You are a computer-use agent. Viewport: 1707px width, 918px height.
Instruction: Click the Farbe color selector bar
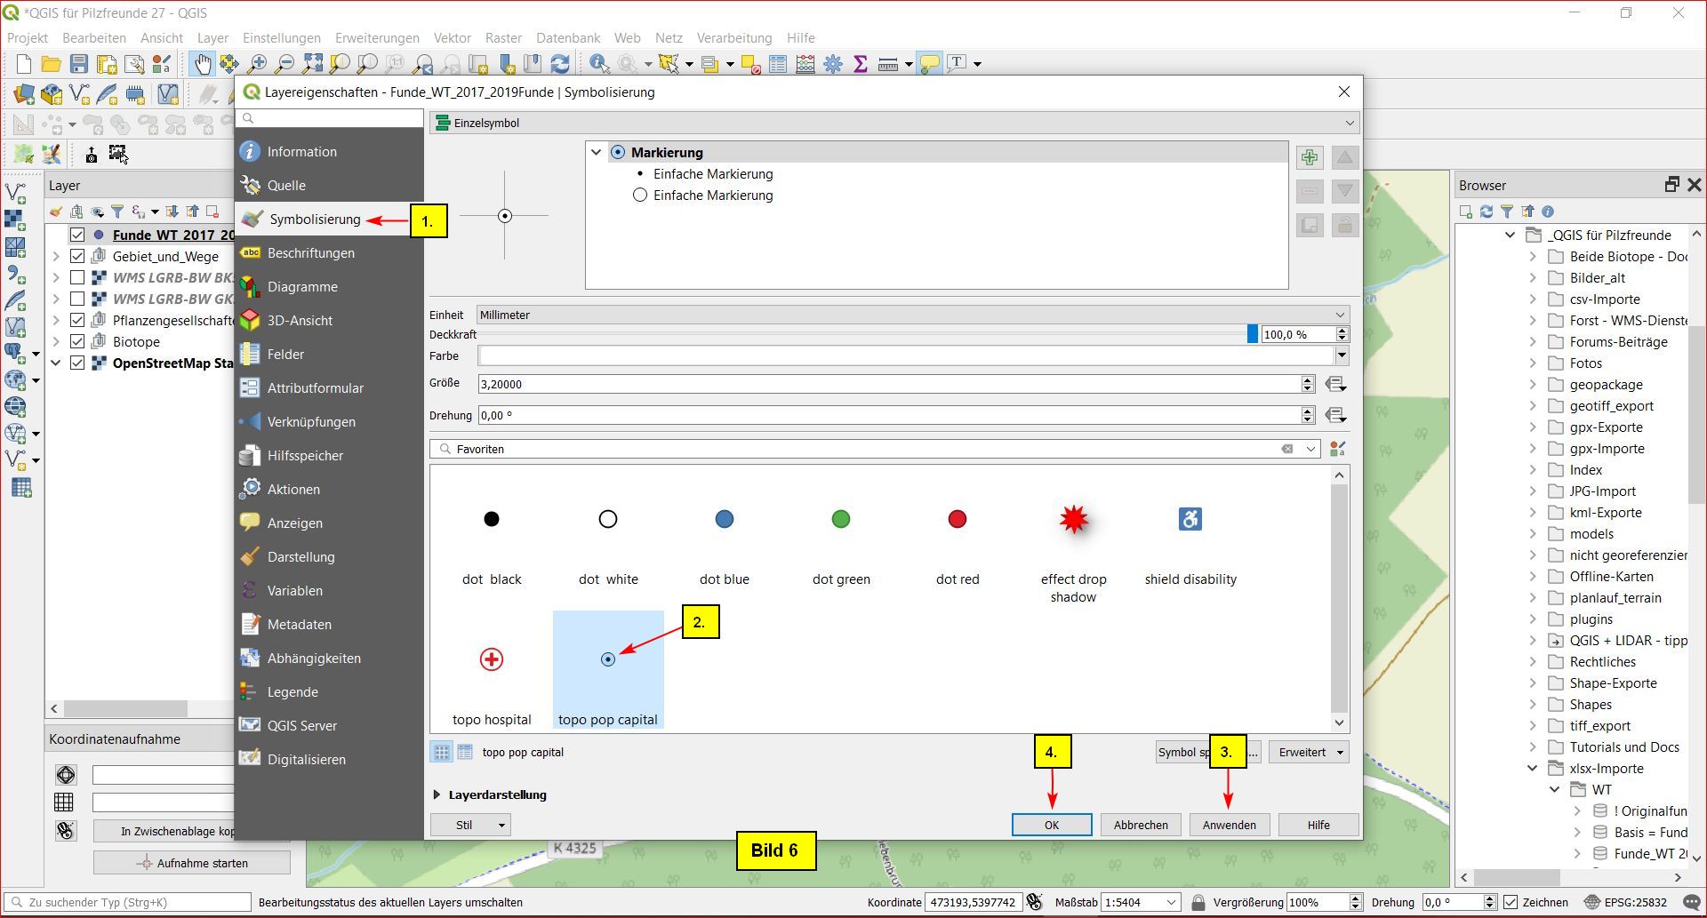905,355
